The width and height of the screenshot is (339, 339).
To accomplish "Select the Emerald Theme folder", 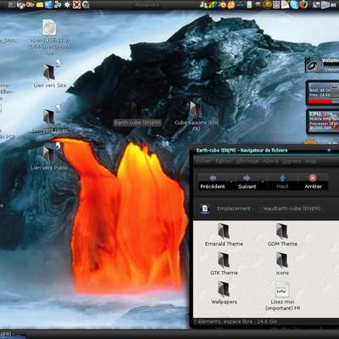I will (224, 235).
